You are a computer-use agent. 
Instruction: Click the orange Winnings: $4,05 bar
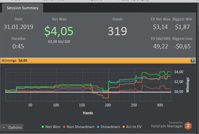98,61
